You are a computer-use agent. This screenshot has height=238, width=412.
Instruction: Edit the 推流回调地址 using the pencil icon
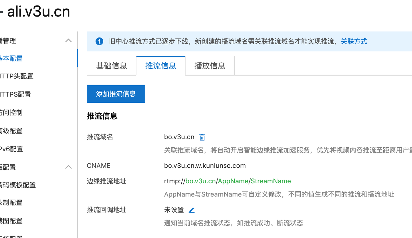tap(191, 210)
